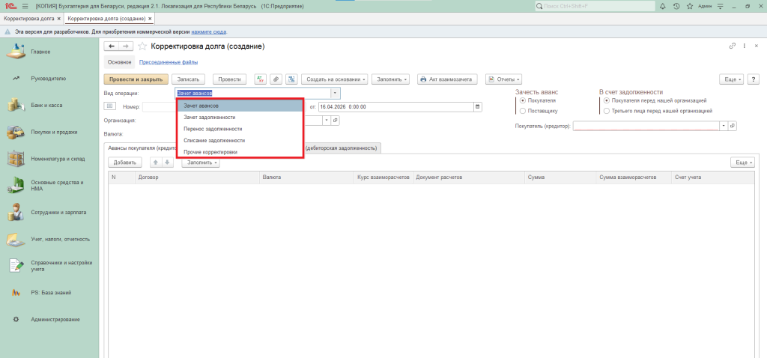Open the notifications bell icon
The image size is (767, 358).
[x=664, y=6]
